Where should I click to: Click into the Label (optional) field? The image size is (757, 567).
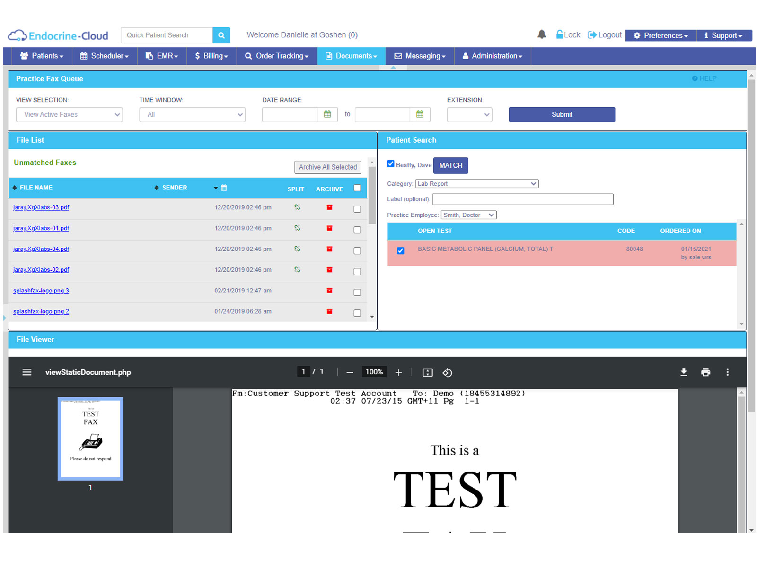pyautogui.click(x=523, y=199)
